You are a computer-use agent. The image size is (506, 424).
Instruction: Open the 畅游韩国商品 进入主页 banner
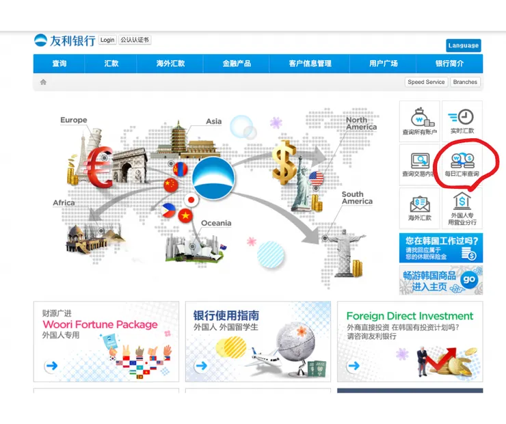coord(441,280)
